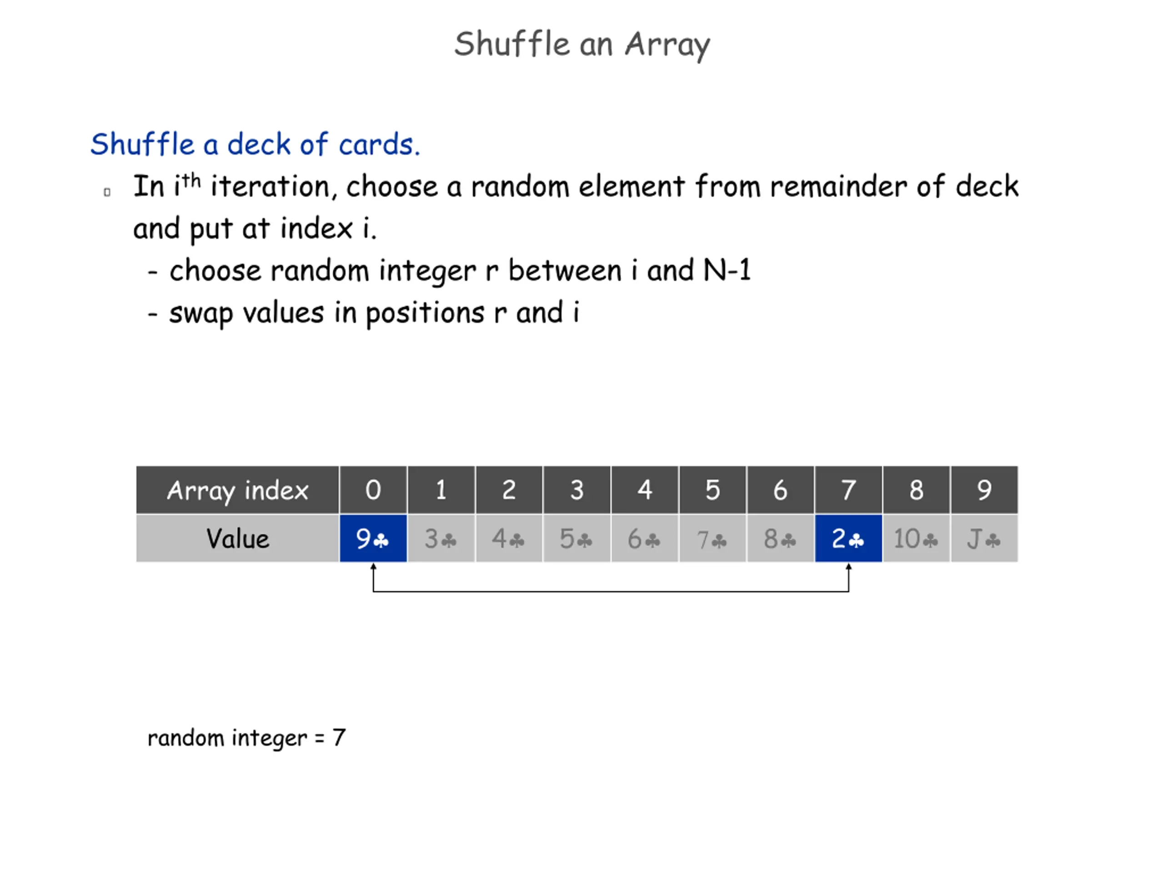
Task: Click array index 4 header cell
Action: pyautogui.click(x=645, y=490)
